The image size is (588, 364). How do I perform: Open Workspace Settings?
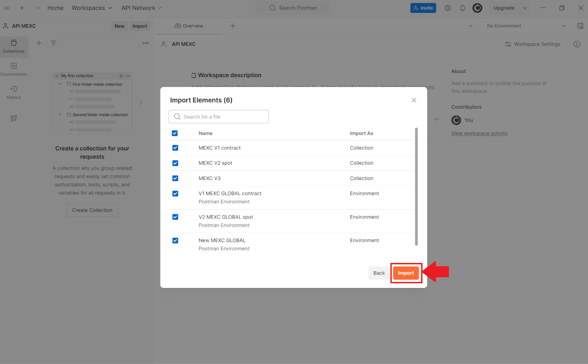point(533,44)
